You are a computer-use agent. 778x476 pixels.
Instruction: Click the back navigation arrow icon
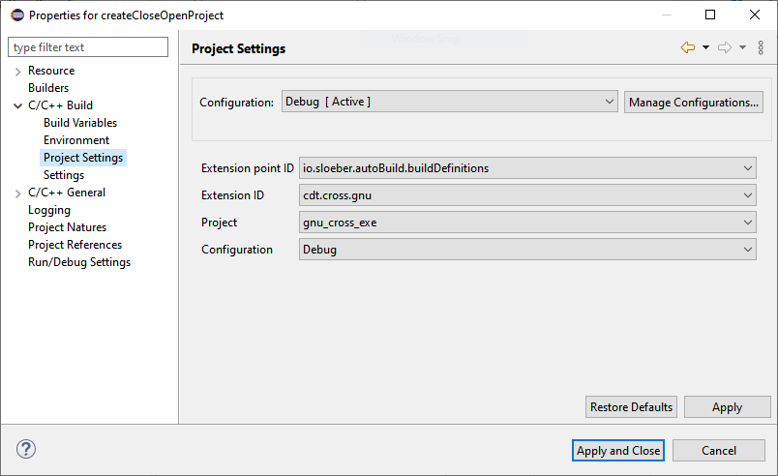pyautogui.click(x=688, y=47)
